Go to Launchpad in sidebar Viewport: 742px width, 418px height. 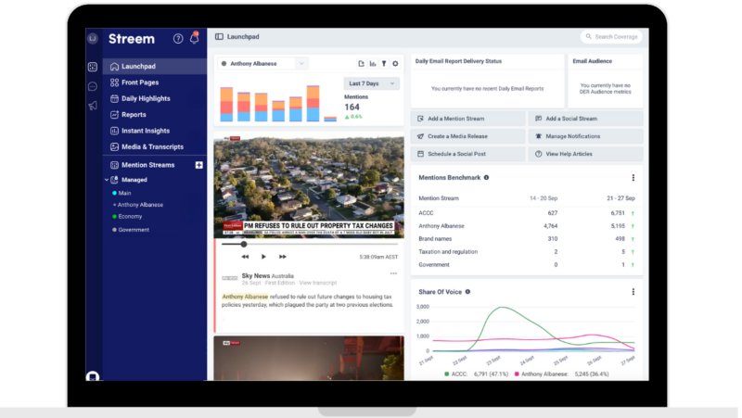(x=155, y=66)
